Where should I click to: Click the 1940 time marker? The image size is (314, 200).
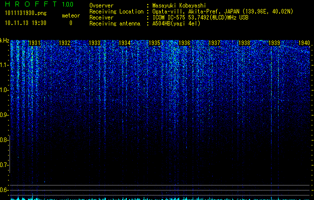coord(304,43)
